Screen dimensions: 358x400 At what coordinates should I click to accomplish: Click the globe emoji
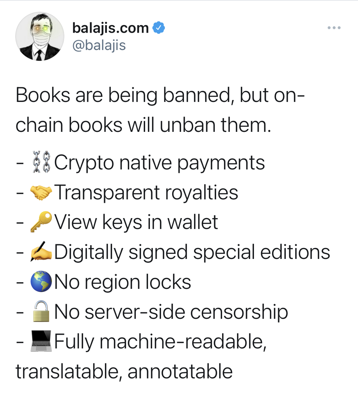tap(41, 282)
